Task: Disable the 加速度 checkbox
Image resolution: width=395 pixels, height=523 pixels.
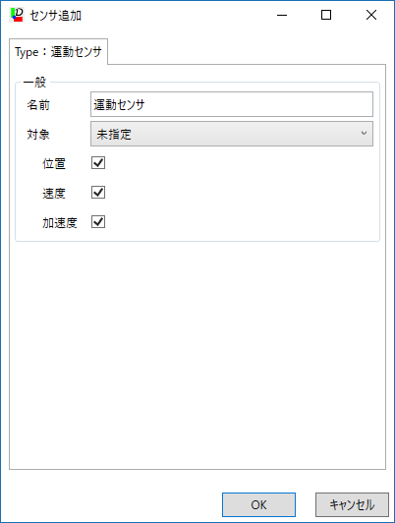Action: pos(98,222)
